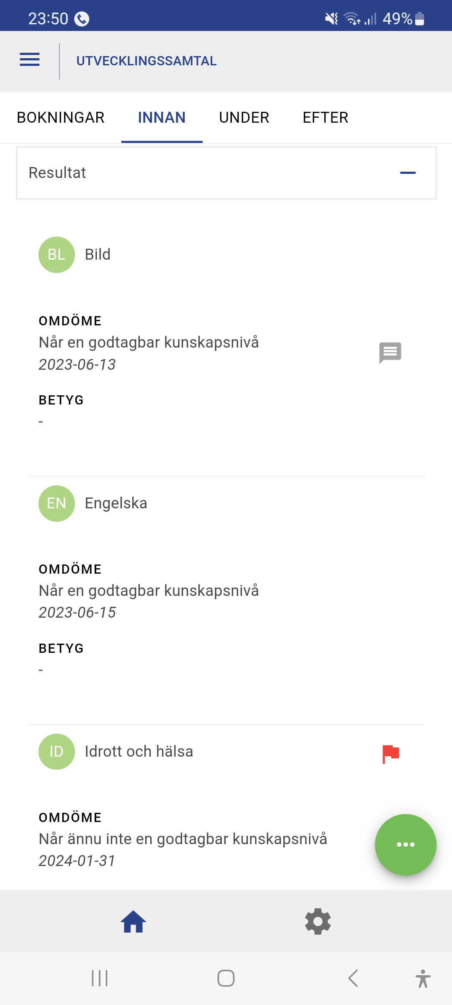
Task: Open the settings gear icon
Action: click(x=318, y=922)
